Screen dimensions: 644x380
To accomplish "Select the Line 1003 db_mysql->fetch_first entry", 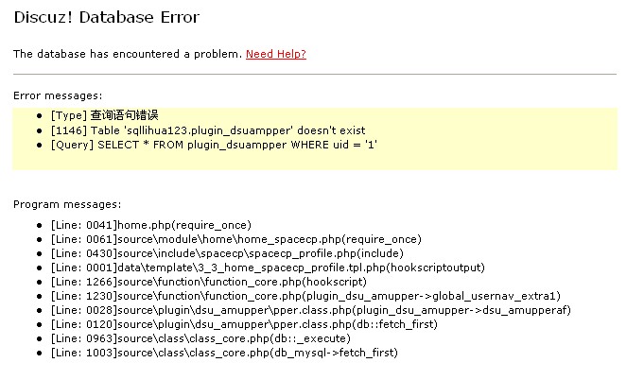I will 224,353.
